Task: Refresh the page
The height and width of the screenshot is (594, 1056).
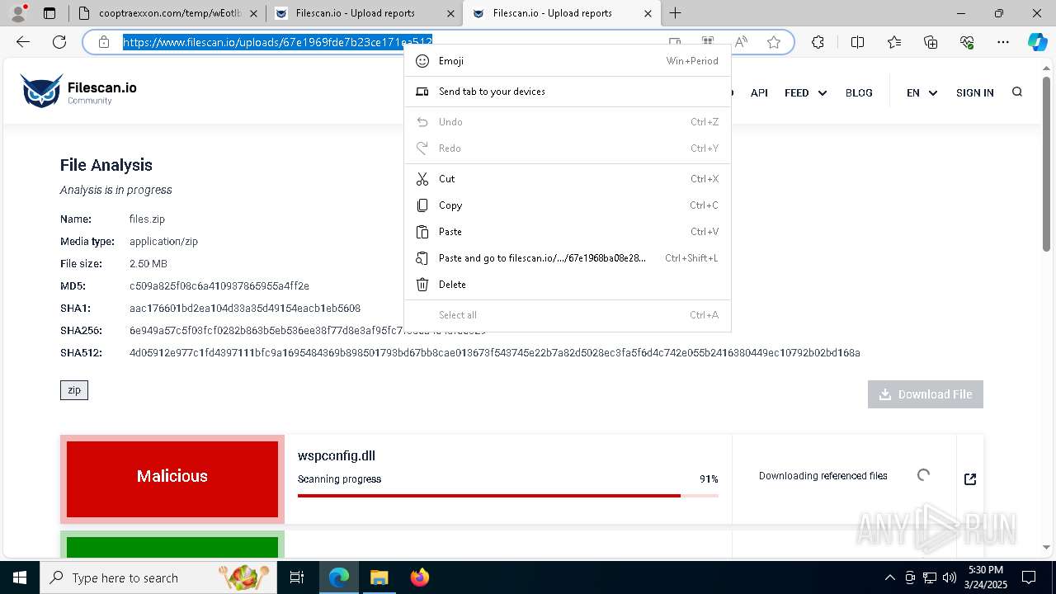Action: [59, 42]
